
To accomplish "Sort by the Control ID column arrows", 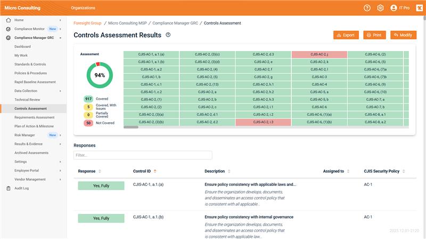I will click(155, 171).
